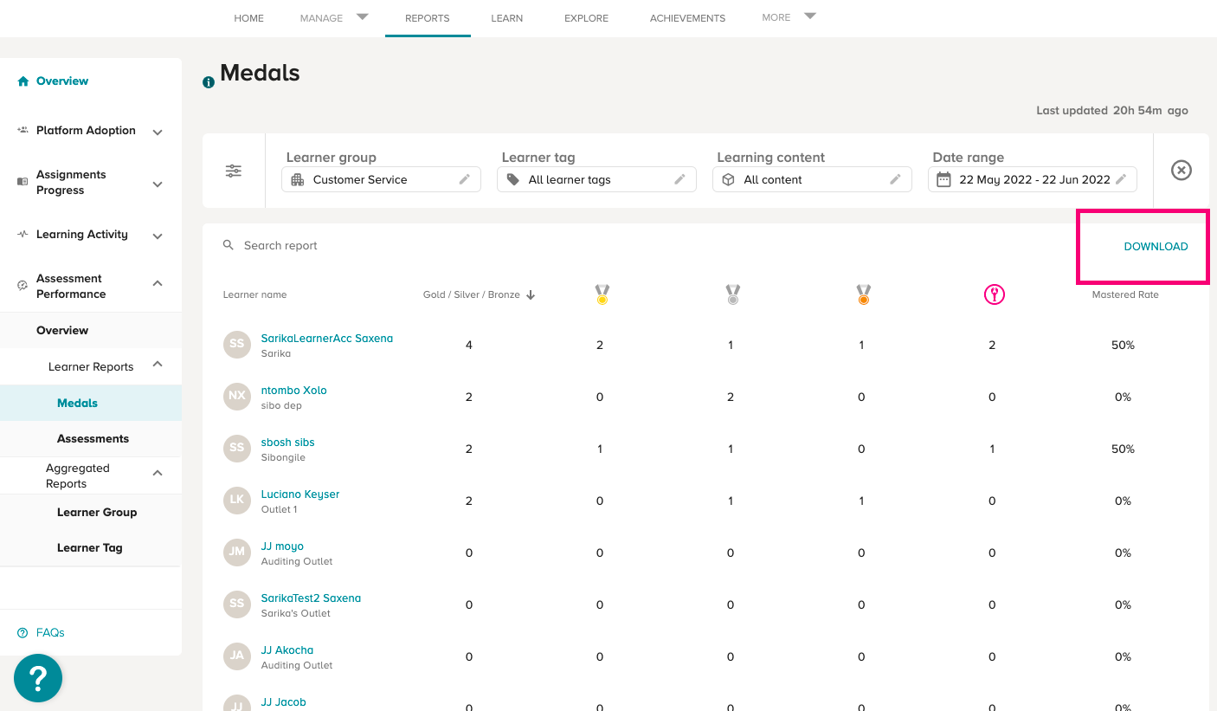This screenshot has width=1217, height=711.
Task: Click the info icon beside Medals title
Action: [209, 82]
